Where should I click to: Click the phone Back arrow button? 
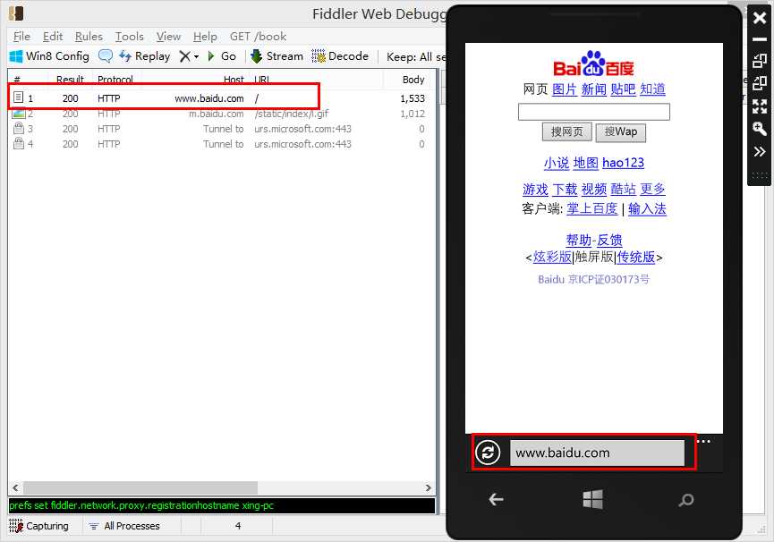496,500
